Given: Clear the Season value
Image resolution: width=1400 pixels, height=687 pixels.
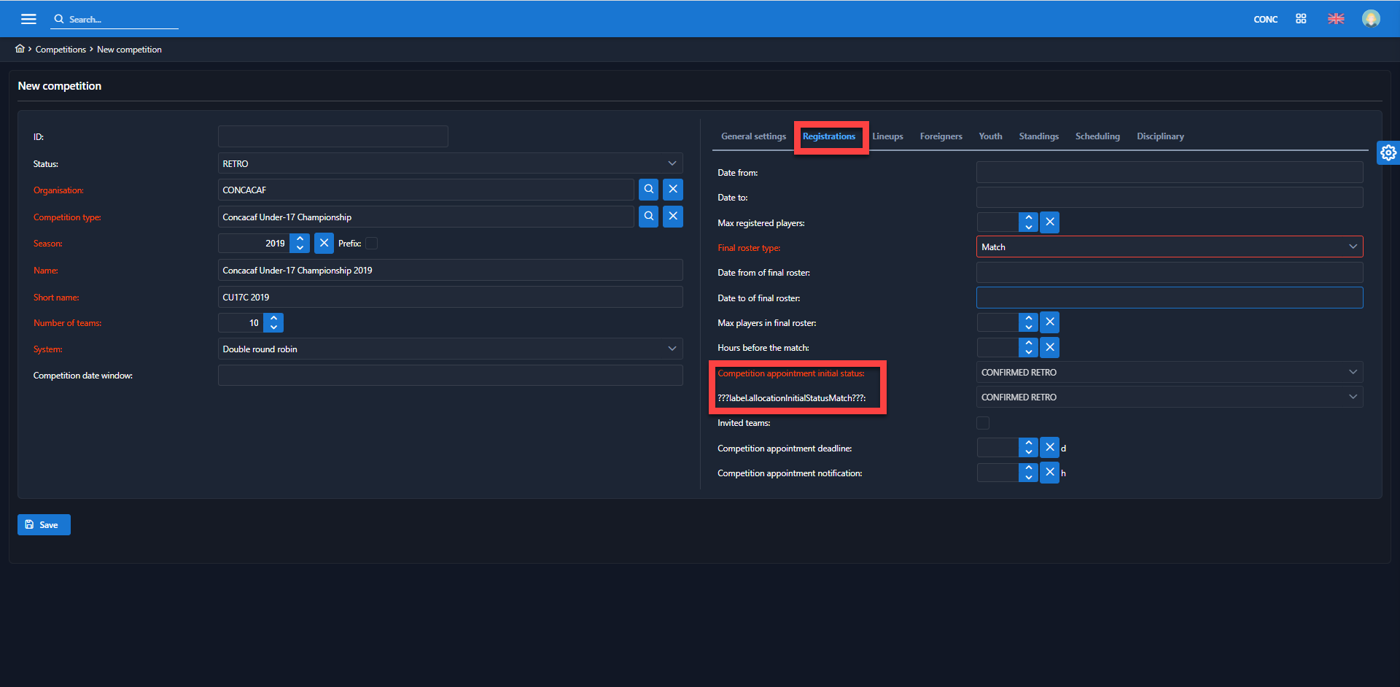Looking at the screenshot, I should (324, 243).
